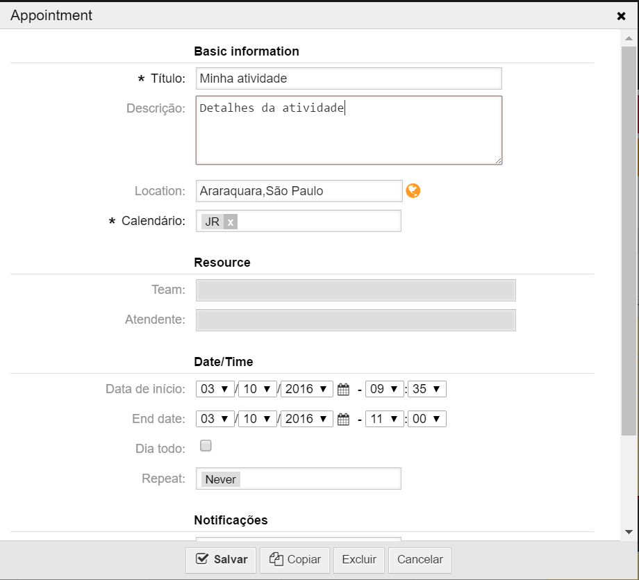Click the Repeat field showing Never

point(298,479)
